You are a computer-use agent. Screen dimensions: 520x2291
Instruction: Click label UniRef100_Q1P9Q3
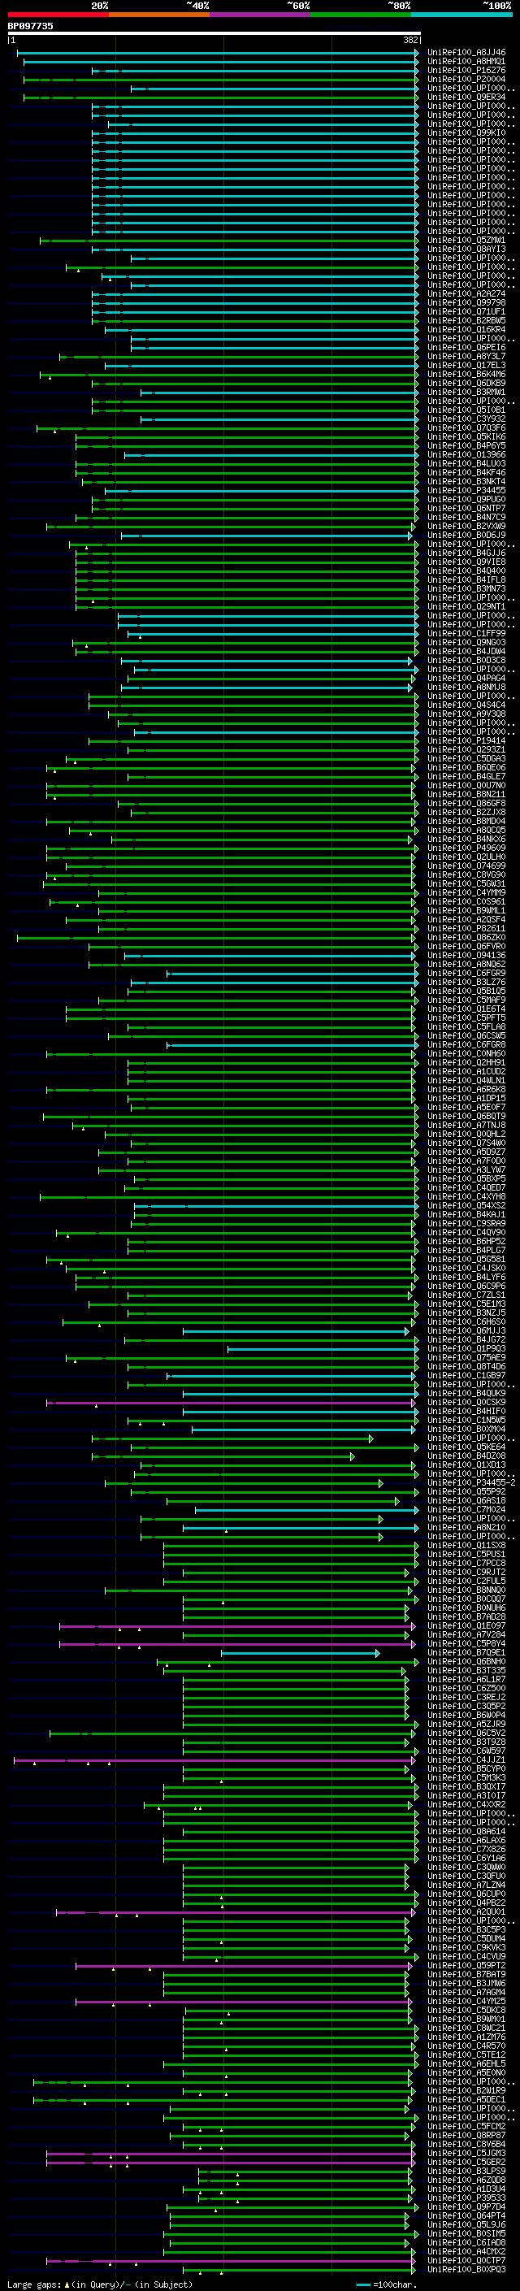(x=466, y=1349)
